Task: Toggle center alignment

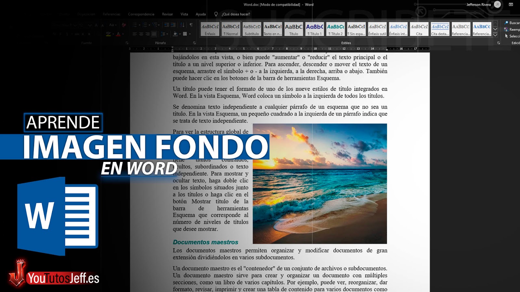Action: [141, 34]
